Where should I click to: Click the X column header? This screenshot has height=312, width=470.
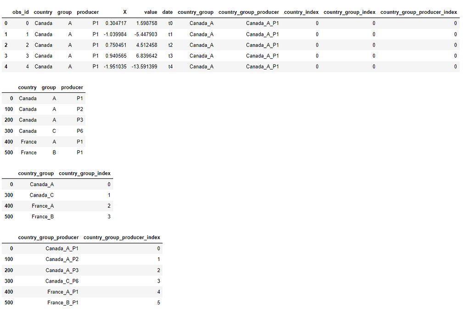[x=124, y=12]
